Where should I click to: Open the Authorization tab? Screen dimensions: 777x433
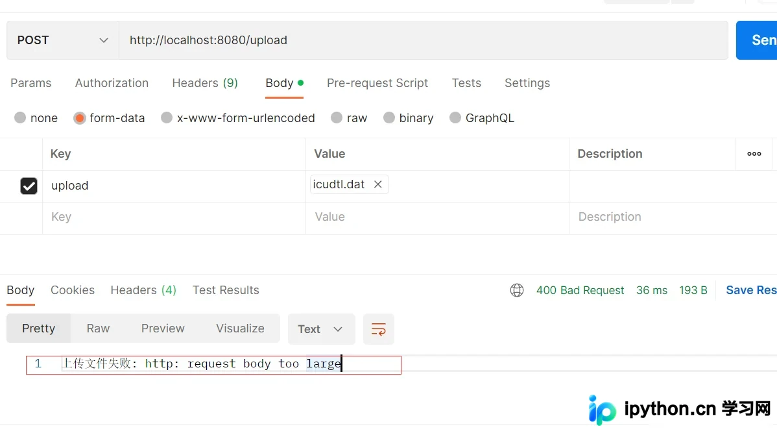(x=112, y=83)
